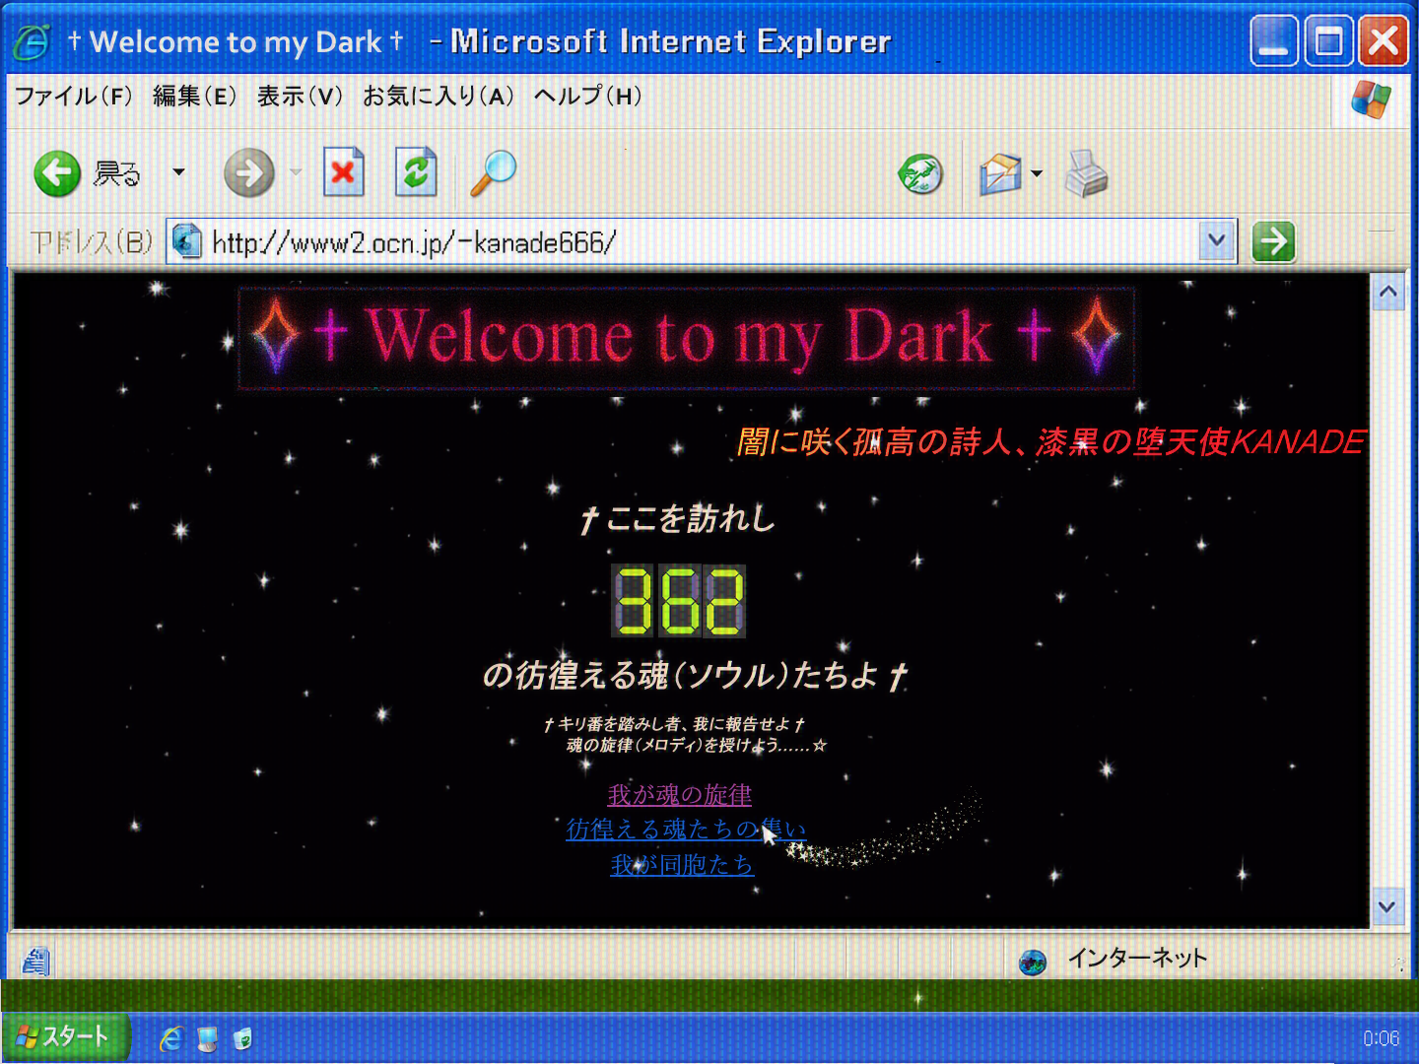The width and height of the screenshot is (1419, 1064).
Task: Click the Show Desktop quick launch icon
Action: pyautogui.click(x=207, y=1038)
